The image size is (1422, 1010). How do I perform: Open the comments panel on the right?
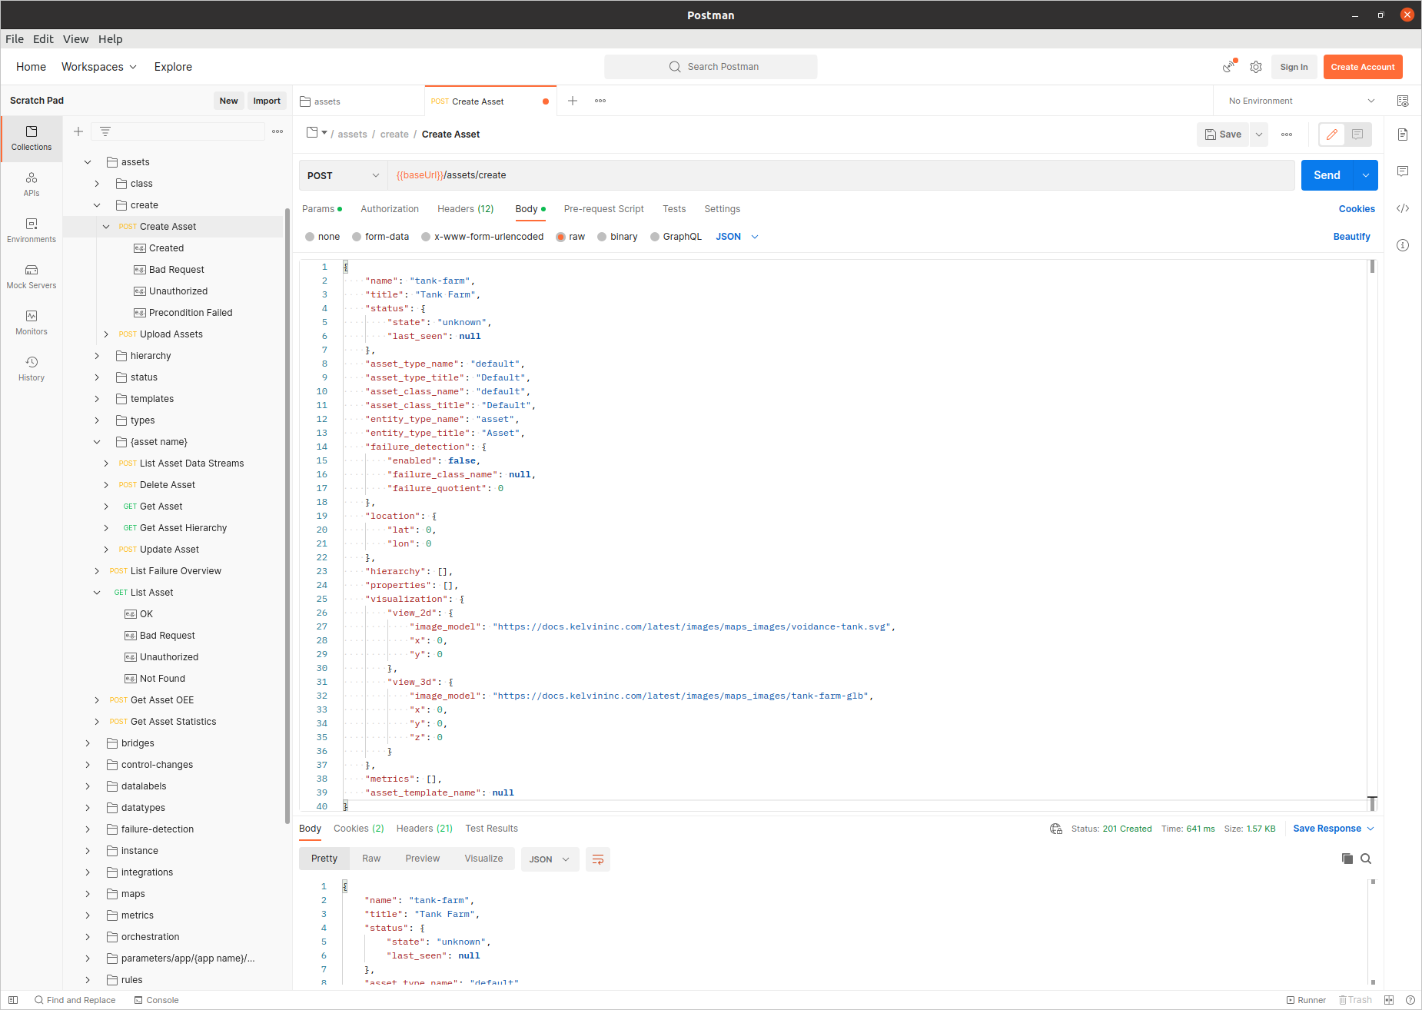[1403, 171]
